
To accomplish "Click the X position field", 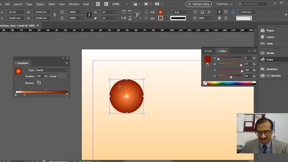I will tap(16, 12).
